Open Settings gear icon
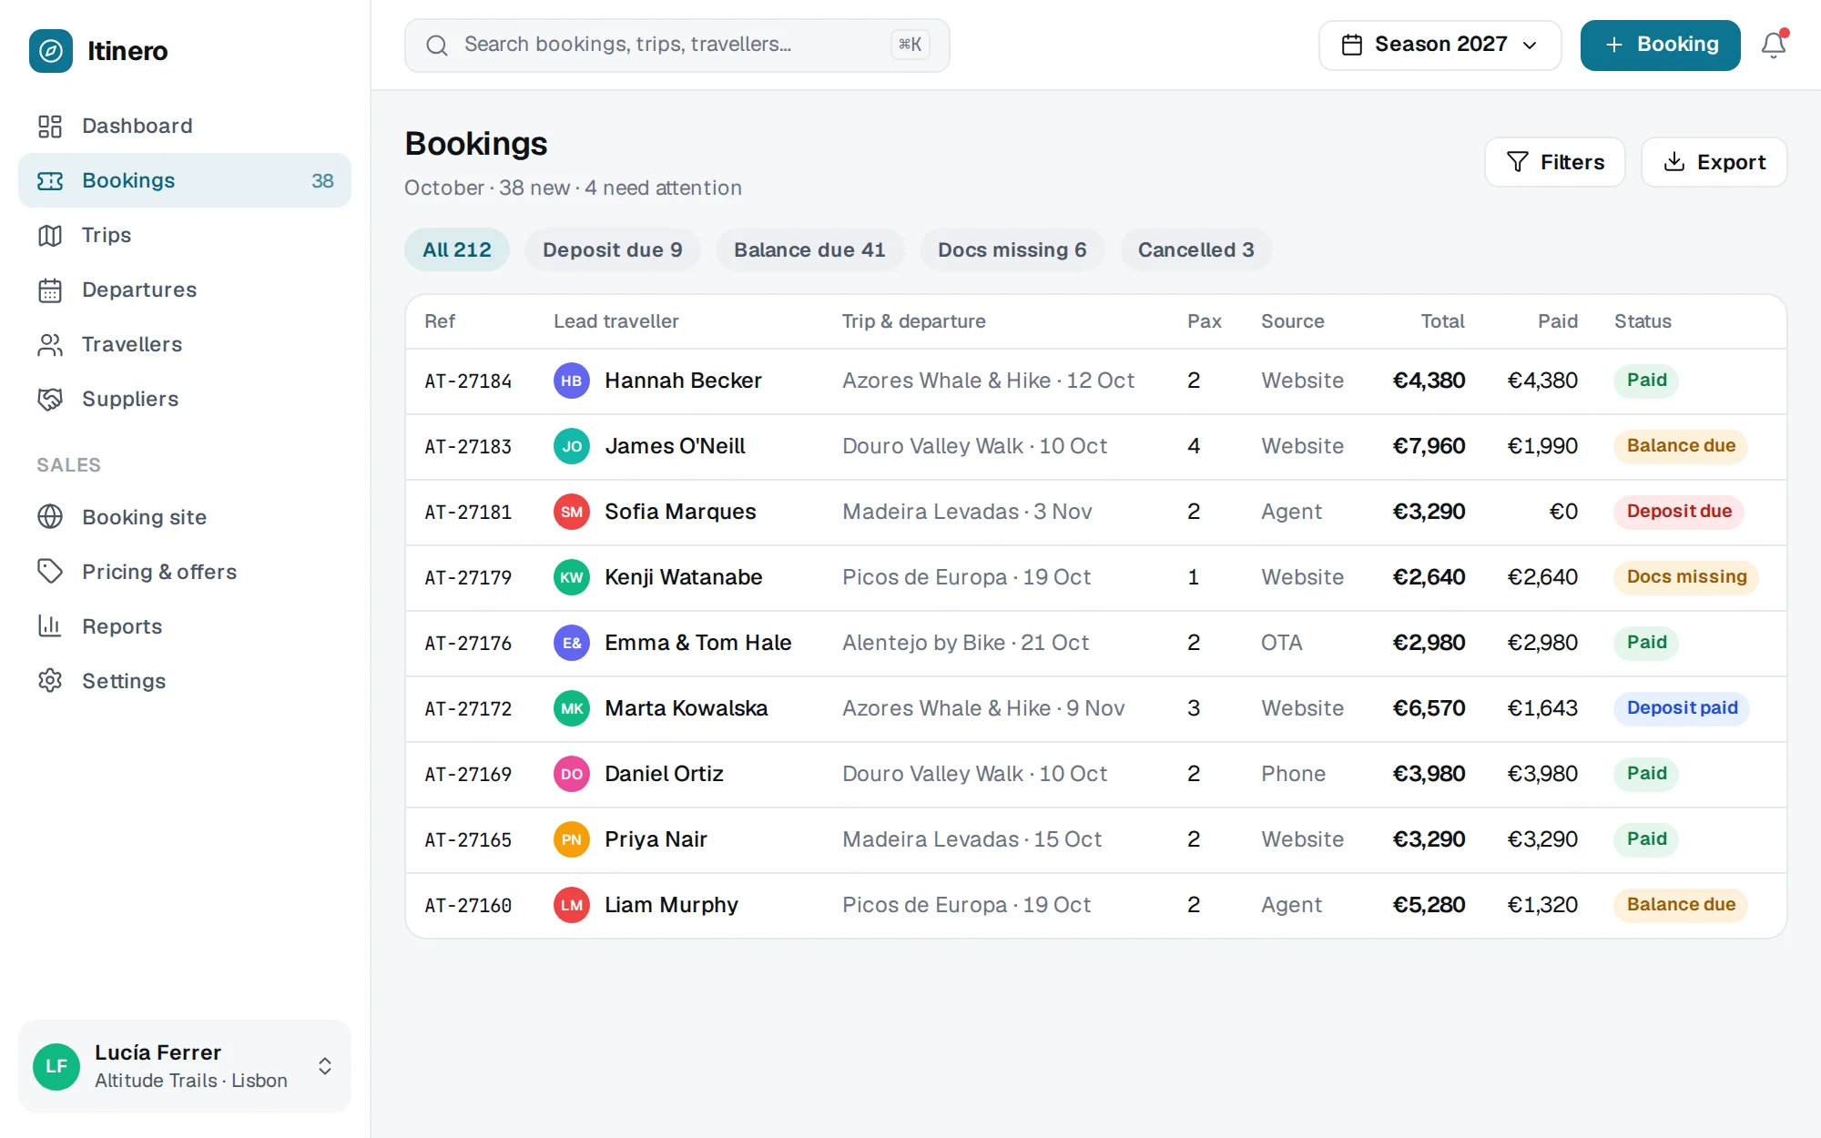The image size is (1821, 1138). point(50,681)
